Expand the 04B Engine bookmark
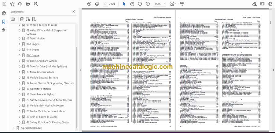The width and height of the screenshot is (275, 133). (x=20, y=50)
